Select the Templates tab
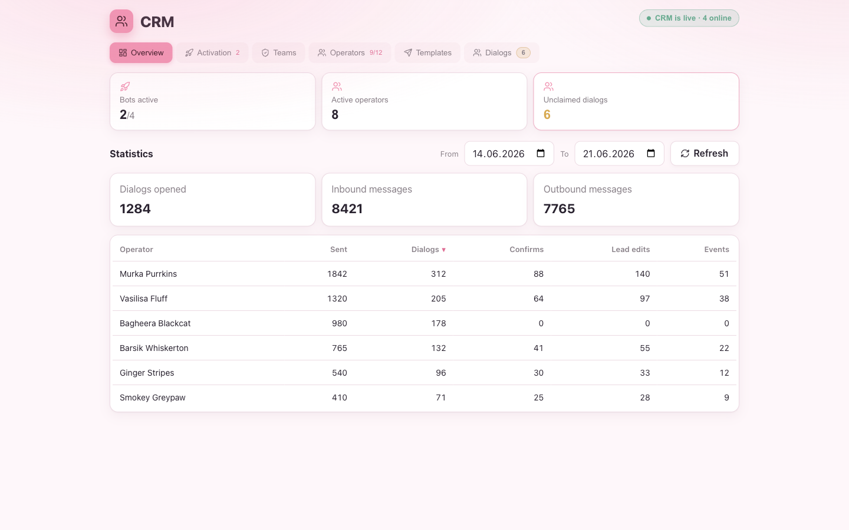The height and width of the screenshot is (530, 849). click(x=427, y=52)
